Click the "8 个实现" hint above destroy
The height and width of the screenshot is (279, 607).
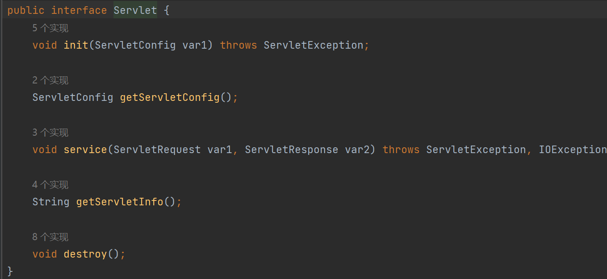click(x=50, y=237)
